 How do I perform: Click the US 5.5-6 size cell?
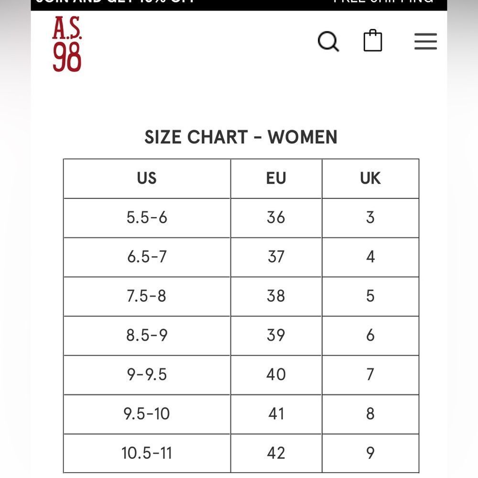(147, 217)
